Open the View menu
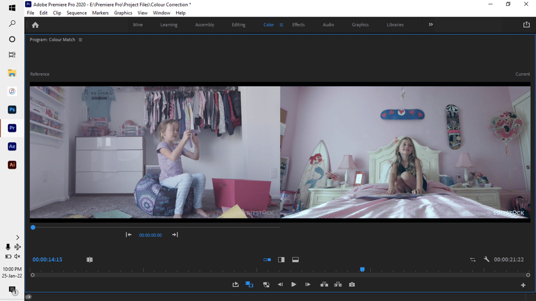 tap(143, 13)
